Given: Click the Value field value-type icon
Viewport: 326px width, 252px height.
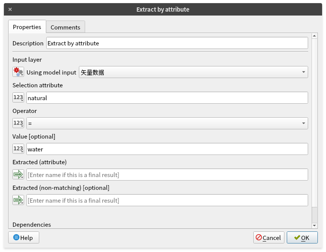Looking at the screenshot, I should pyautogui.click(x=18, y=149).
